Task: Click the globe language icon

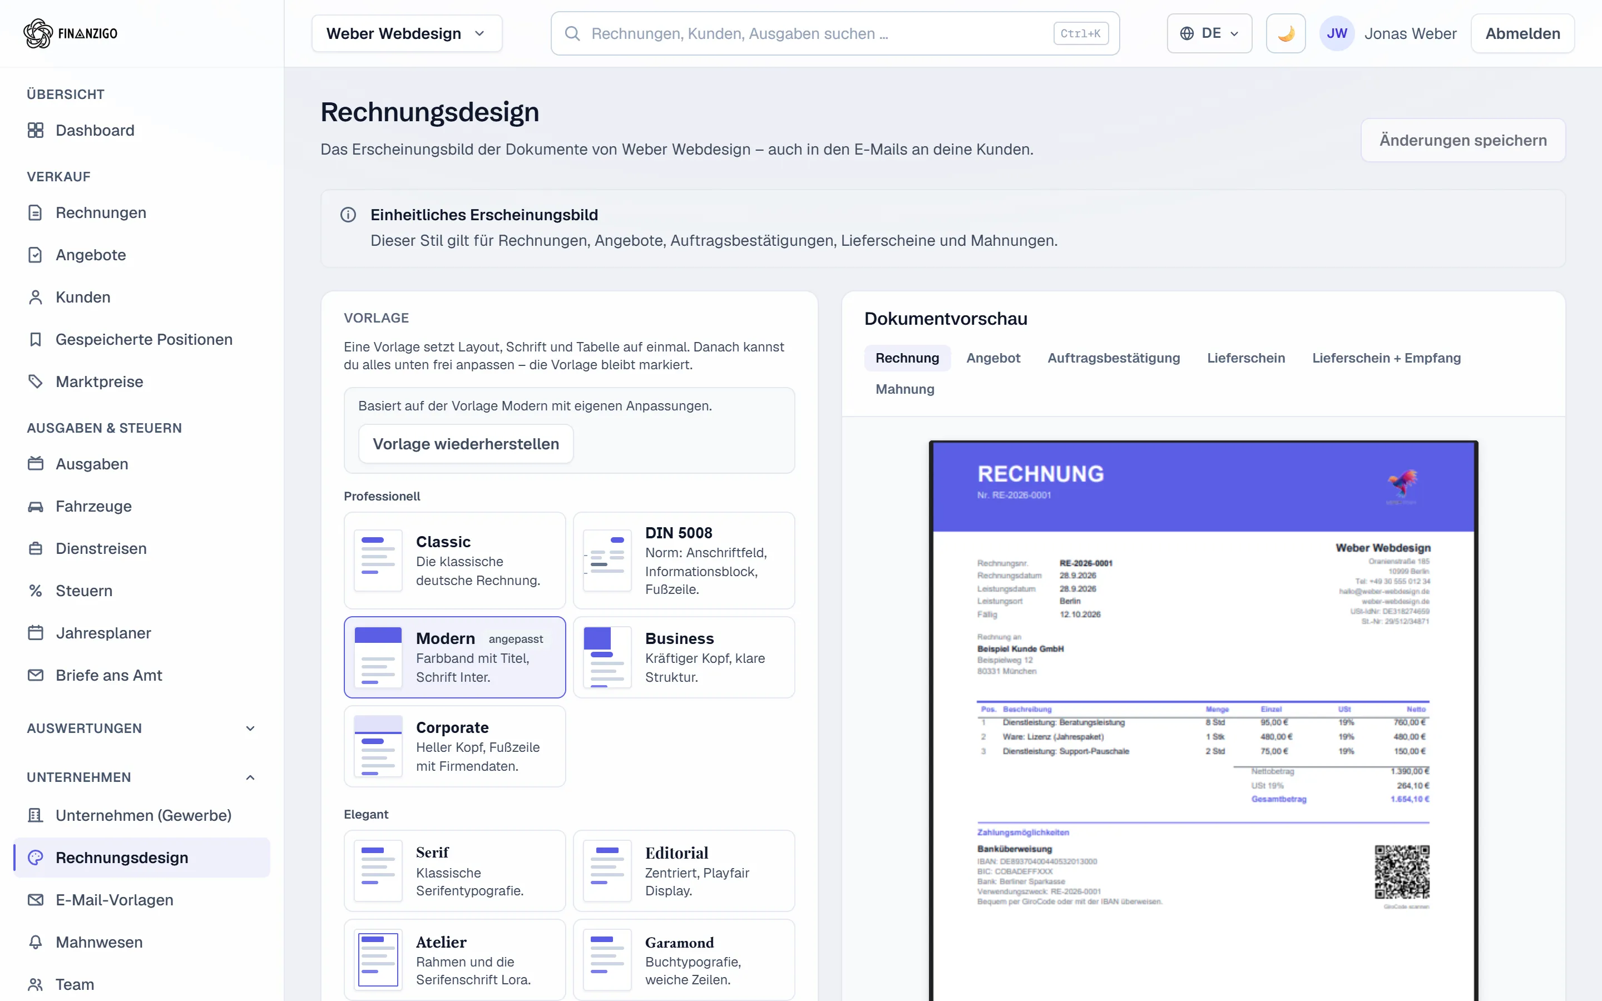Action: 1187,34
